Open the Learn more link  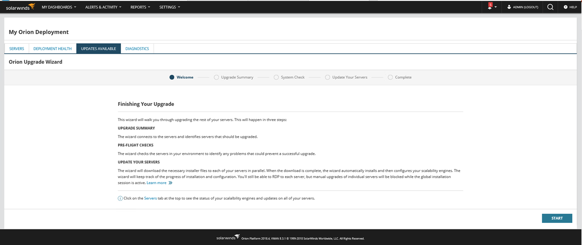pyautogui.click(x=156, y=183)
